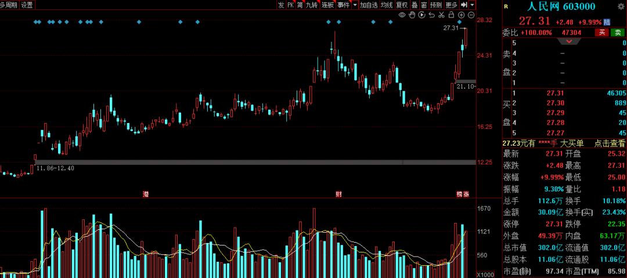Click the red 买 buy button

point(602,33)
